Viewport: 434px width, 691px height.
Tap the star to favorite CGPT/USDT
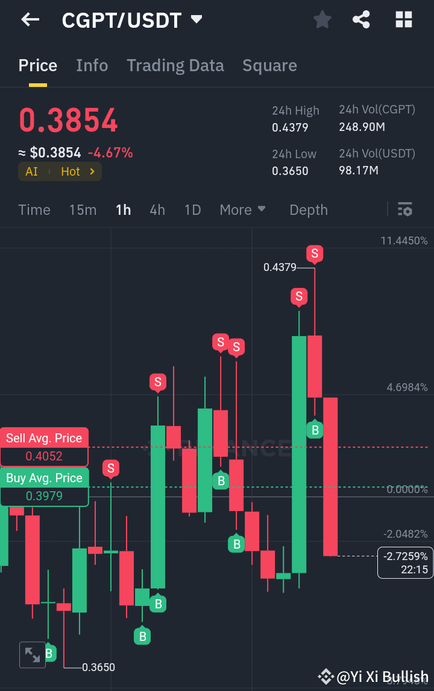(x=322, y=19)
